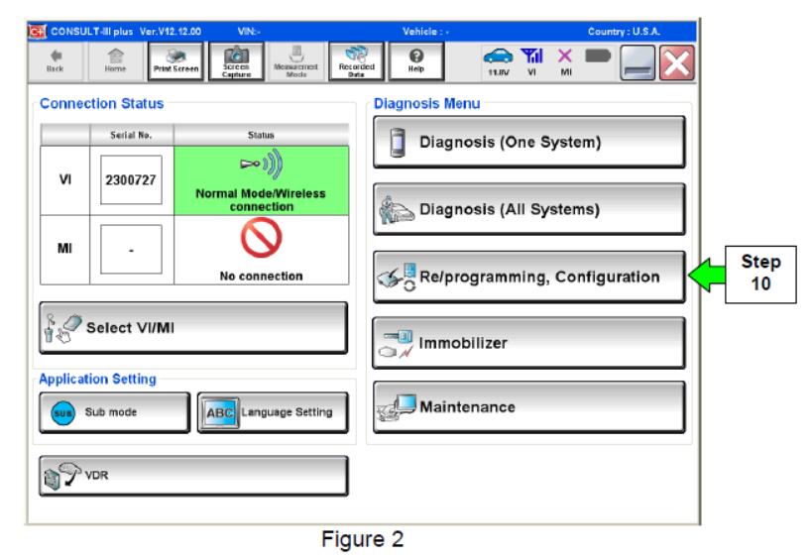Click the phone icon on Diagnosis (One System)
810x560 pixels.
coord(398,142)
